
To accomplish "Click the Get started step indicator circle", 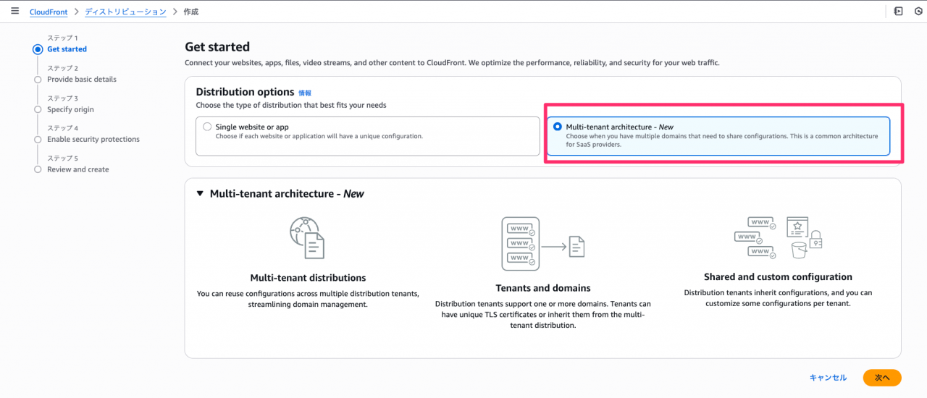I will point(38,49).
